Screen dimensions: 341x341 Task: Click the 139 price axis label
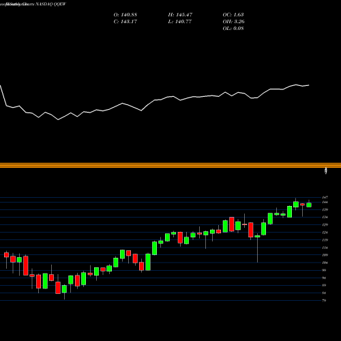(325, 209)
